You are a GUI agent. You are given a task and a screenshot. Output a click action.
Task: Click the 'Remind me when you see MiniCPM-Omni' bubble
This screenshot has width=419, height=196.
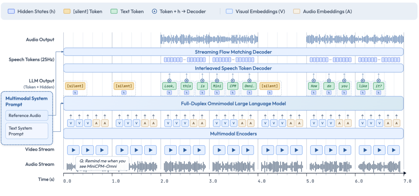[x=102, y=163]
